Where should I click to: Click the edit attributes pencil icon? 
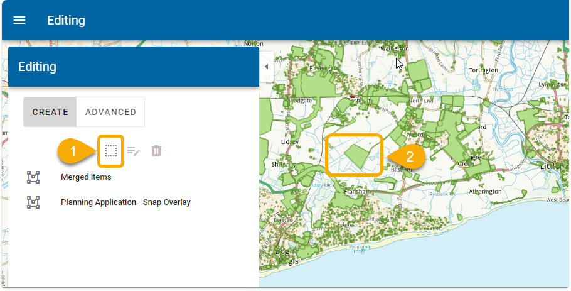pos(134,151)
